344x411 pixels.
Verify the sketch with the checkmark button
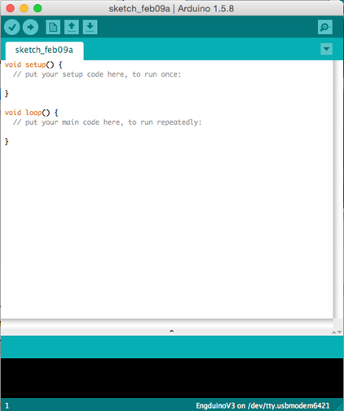(x=12, y=27)
